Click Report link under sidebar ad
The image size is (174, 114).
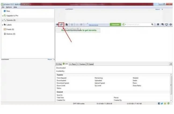(50, 59)
